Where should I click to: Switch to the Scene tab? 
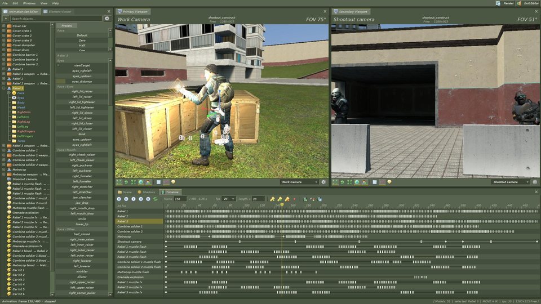(x=125, y=192)
